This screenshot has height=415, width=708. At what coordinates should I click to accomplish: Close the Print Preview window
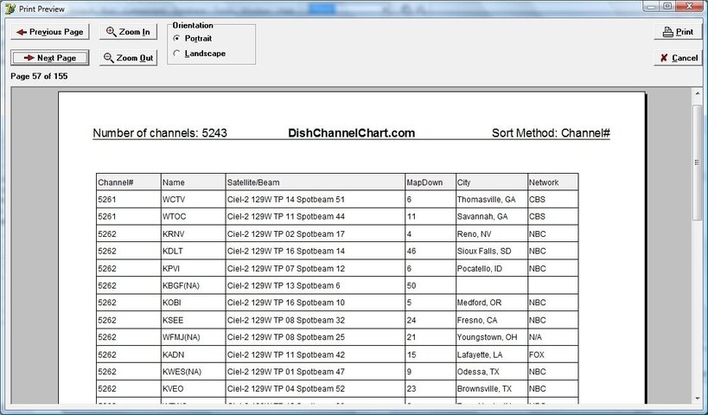pos(690,6)
